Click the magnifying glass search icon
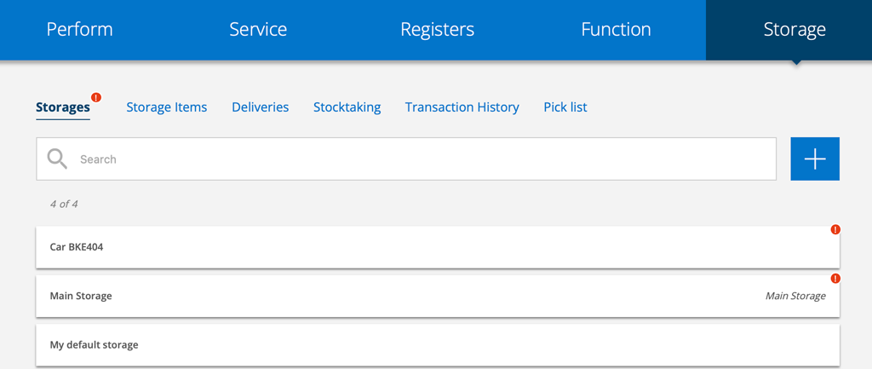 (x=57, y=159)
